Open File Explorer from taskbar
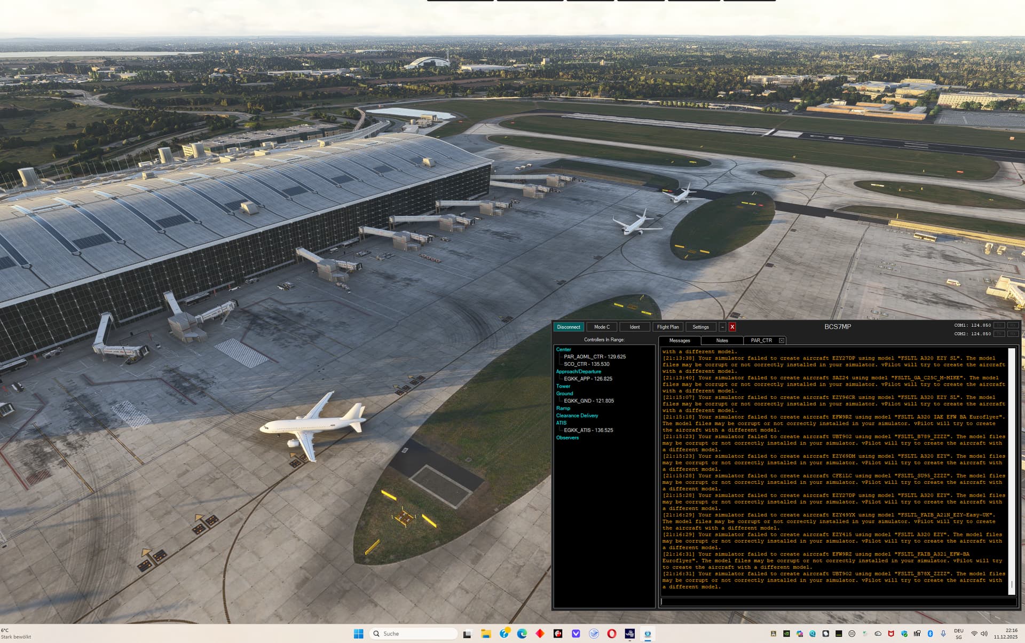 coord(486,633)
